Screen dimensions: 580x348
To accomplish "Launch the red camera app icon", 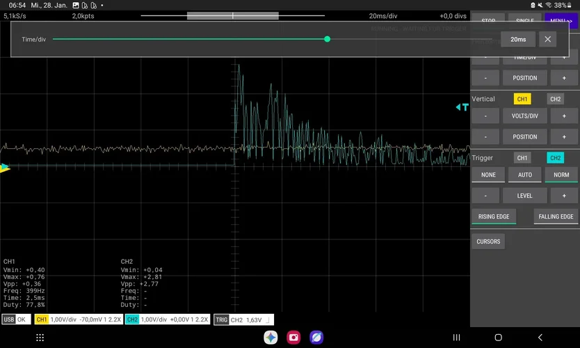I will click(293, 338).
